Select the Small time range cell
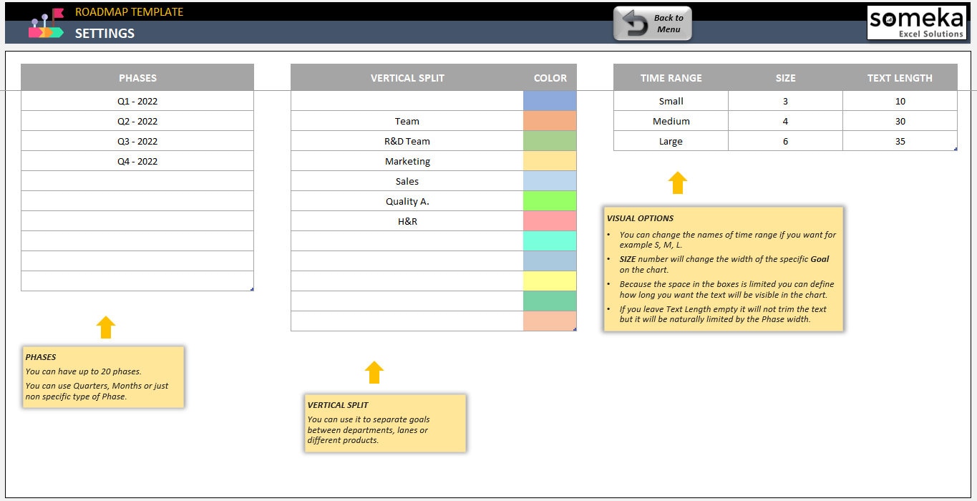The image size is (977, 501). click(x=671, y=101)
